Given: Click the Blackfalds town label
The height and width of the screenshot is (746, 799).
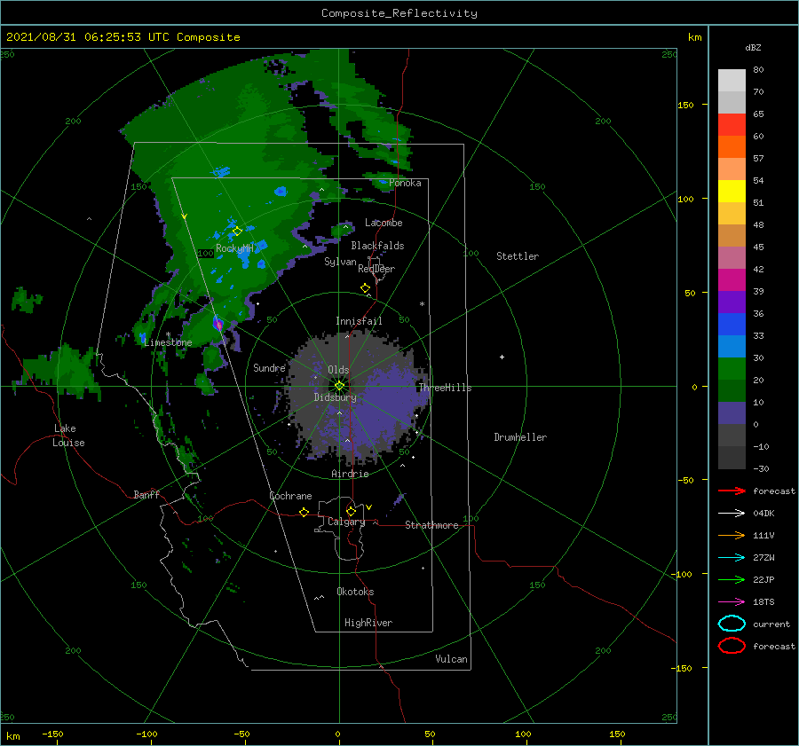Looking at the screenshot, I should pyautogui.click(x=377, y=246).
